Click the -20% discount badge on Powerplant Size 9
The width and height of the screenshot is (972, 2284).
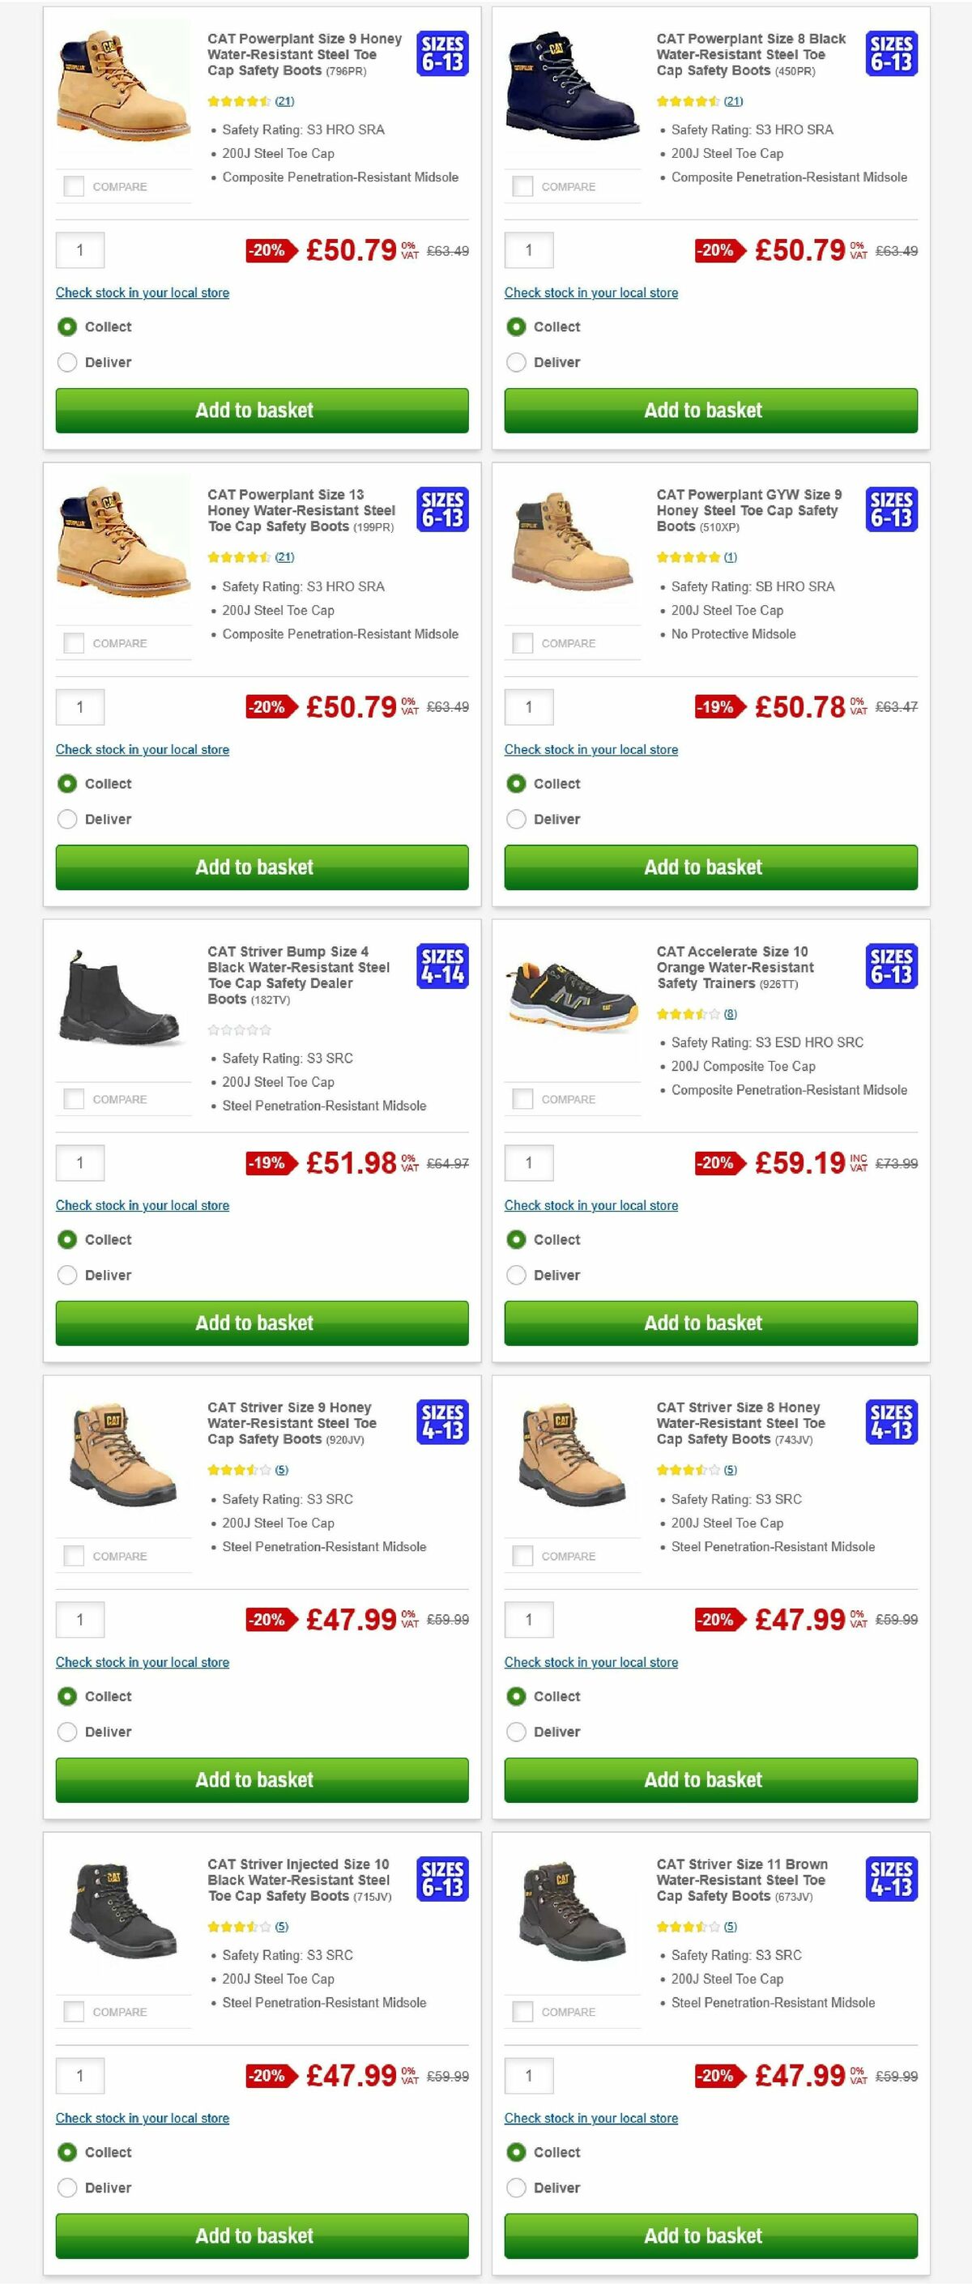pos(269,251)
